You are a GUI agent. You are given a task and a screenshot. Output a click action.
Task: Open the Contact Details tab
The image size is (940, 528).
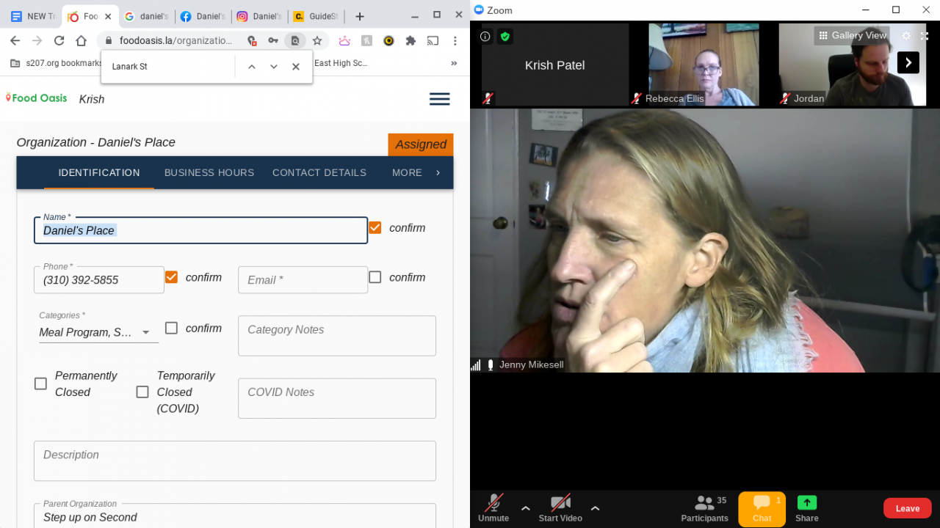pyautogui.click(x=319, y=173)
